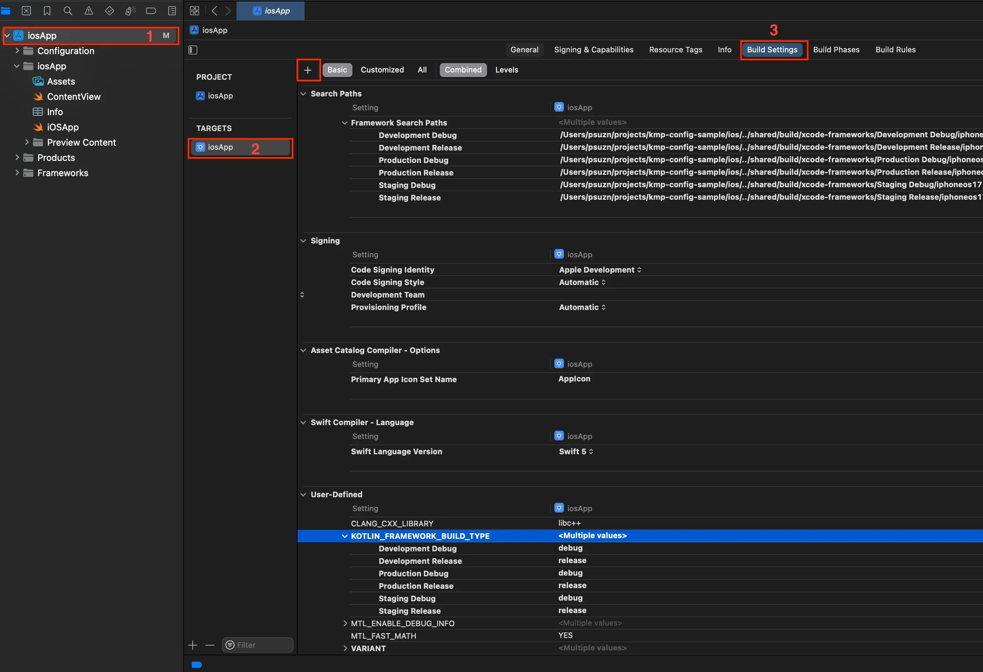This screenshot has height=672, width=983.
Task: Click the iosApp breadcrumb project icon
Action: click(194, 30)
